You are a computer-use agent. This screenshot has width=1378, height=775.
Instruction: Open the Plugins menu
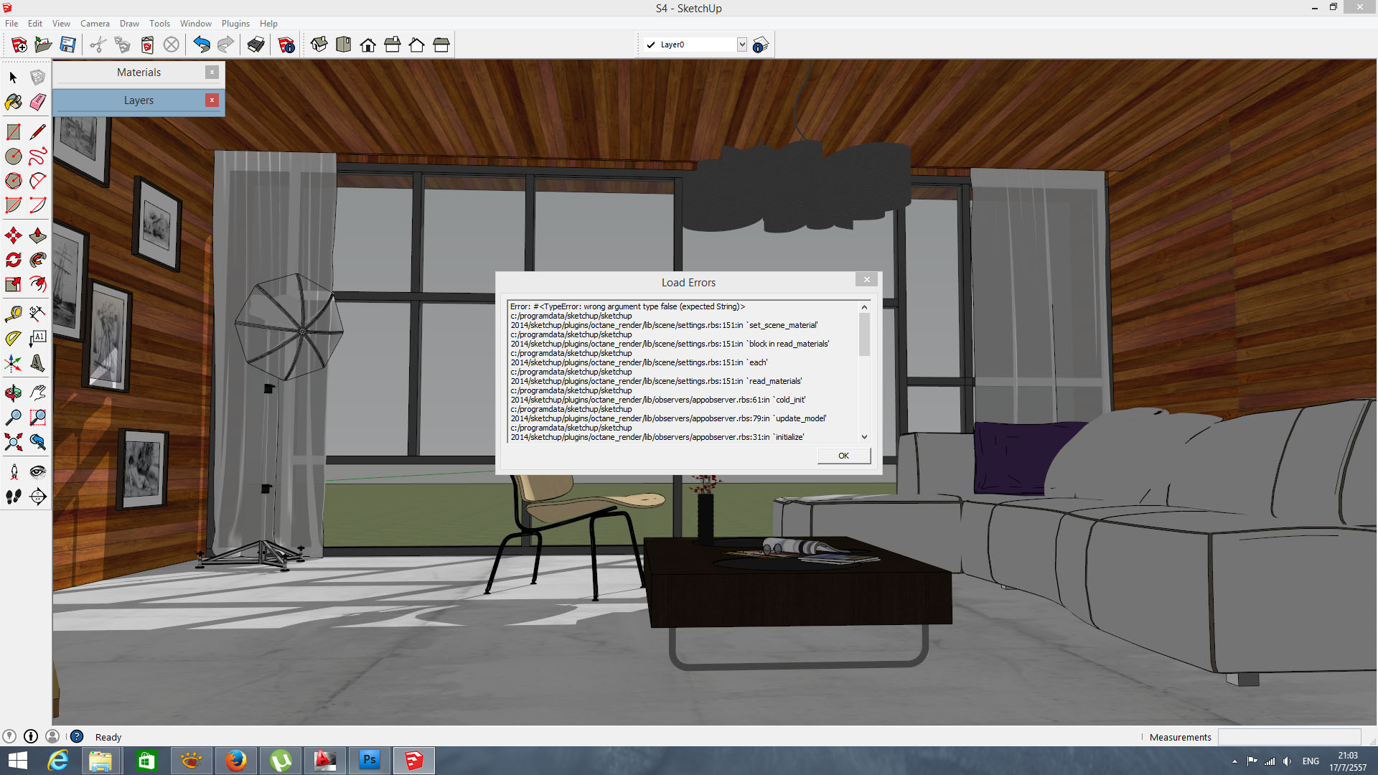tap(235, 24)
